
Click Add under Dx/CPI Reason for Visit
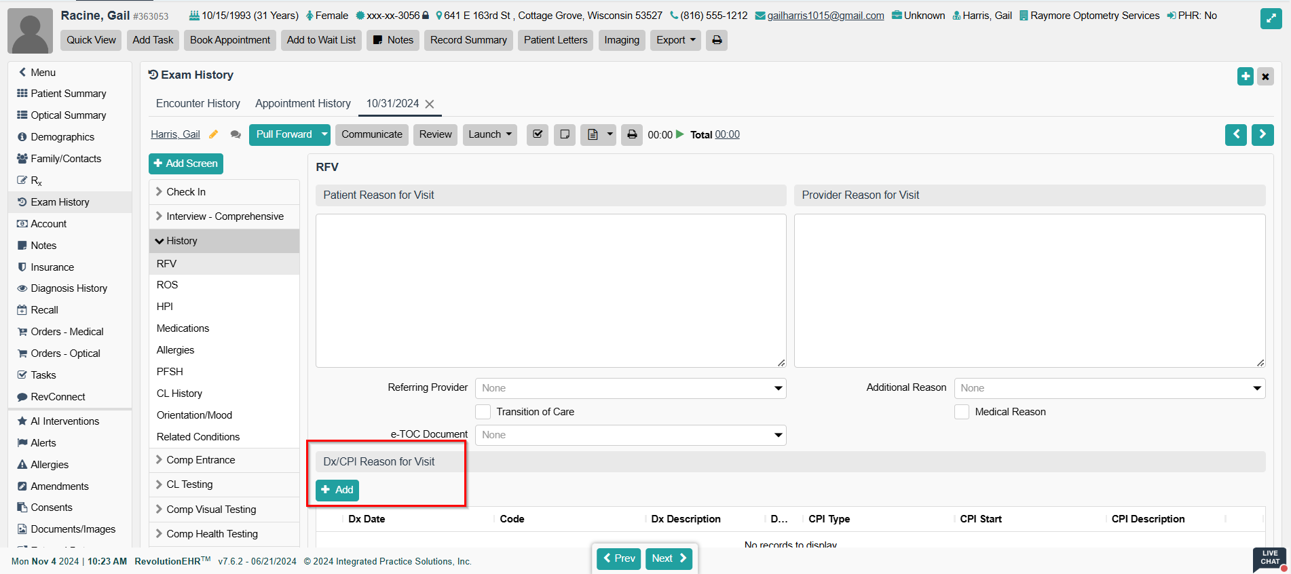(337, 490)
